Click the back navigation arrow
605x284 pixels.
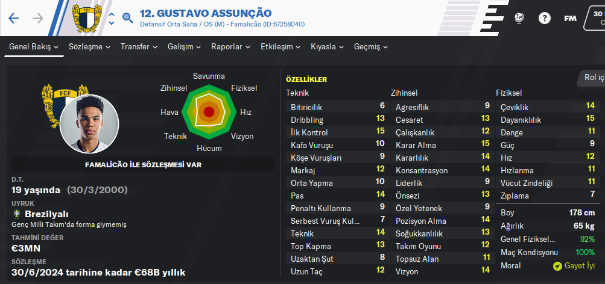tap(14, 18)
